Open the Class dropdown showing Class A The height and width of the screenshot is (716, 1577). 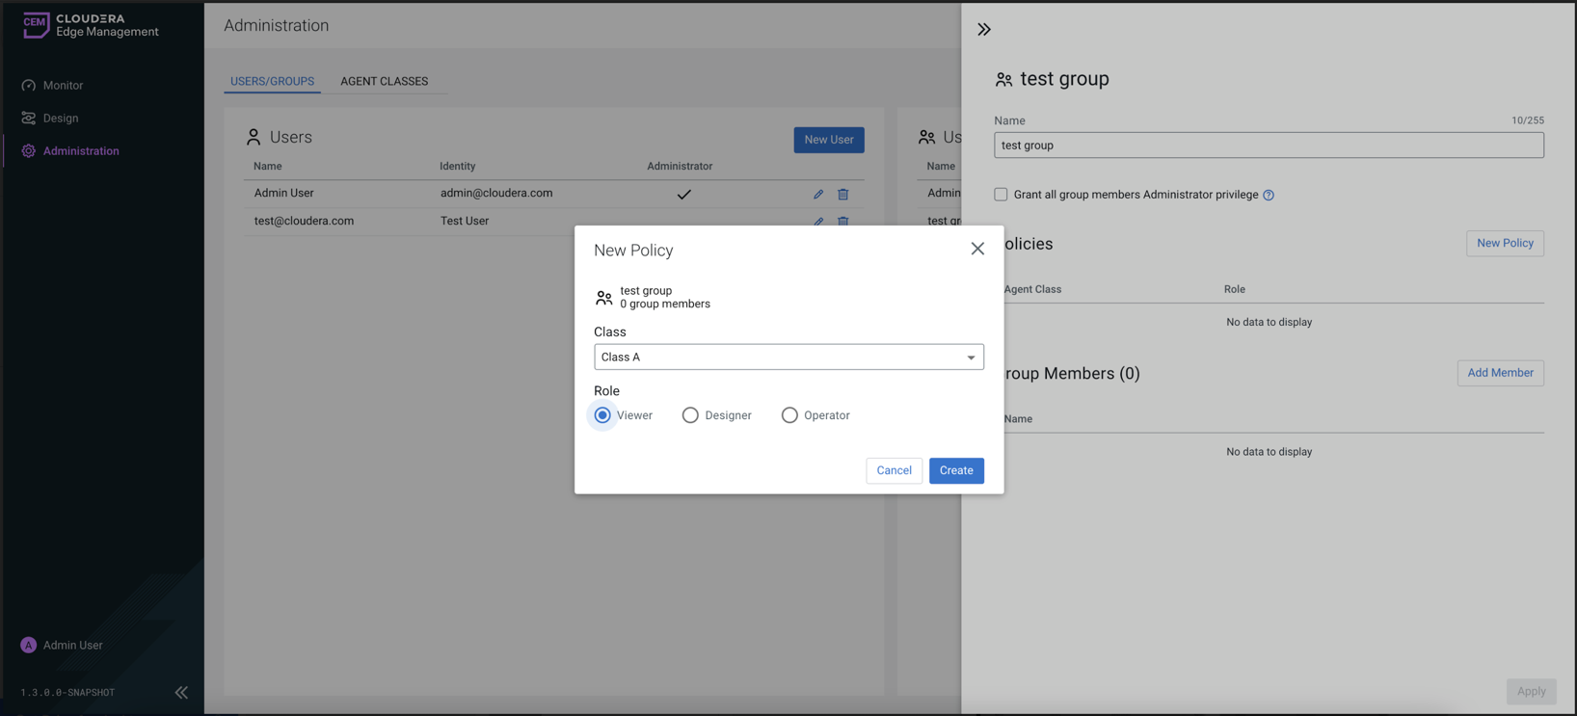788,358
